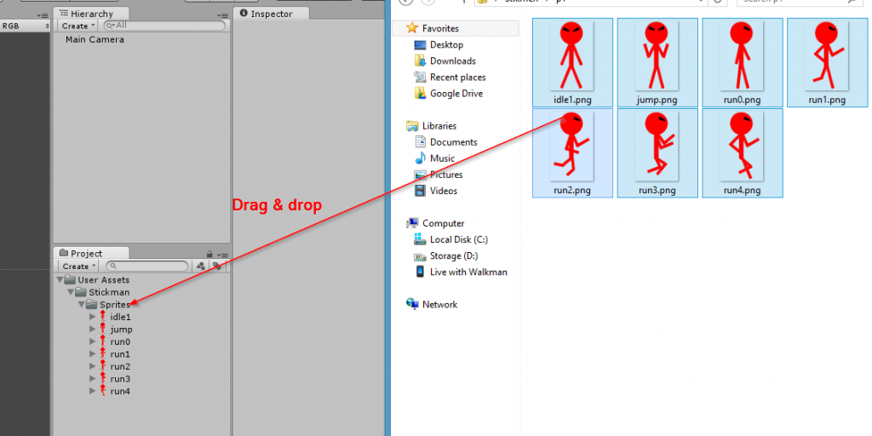Select the Stickman folder icon

click(82, 292)
